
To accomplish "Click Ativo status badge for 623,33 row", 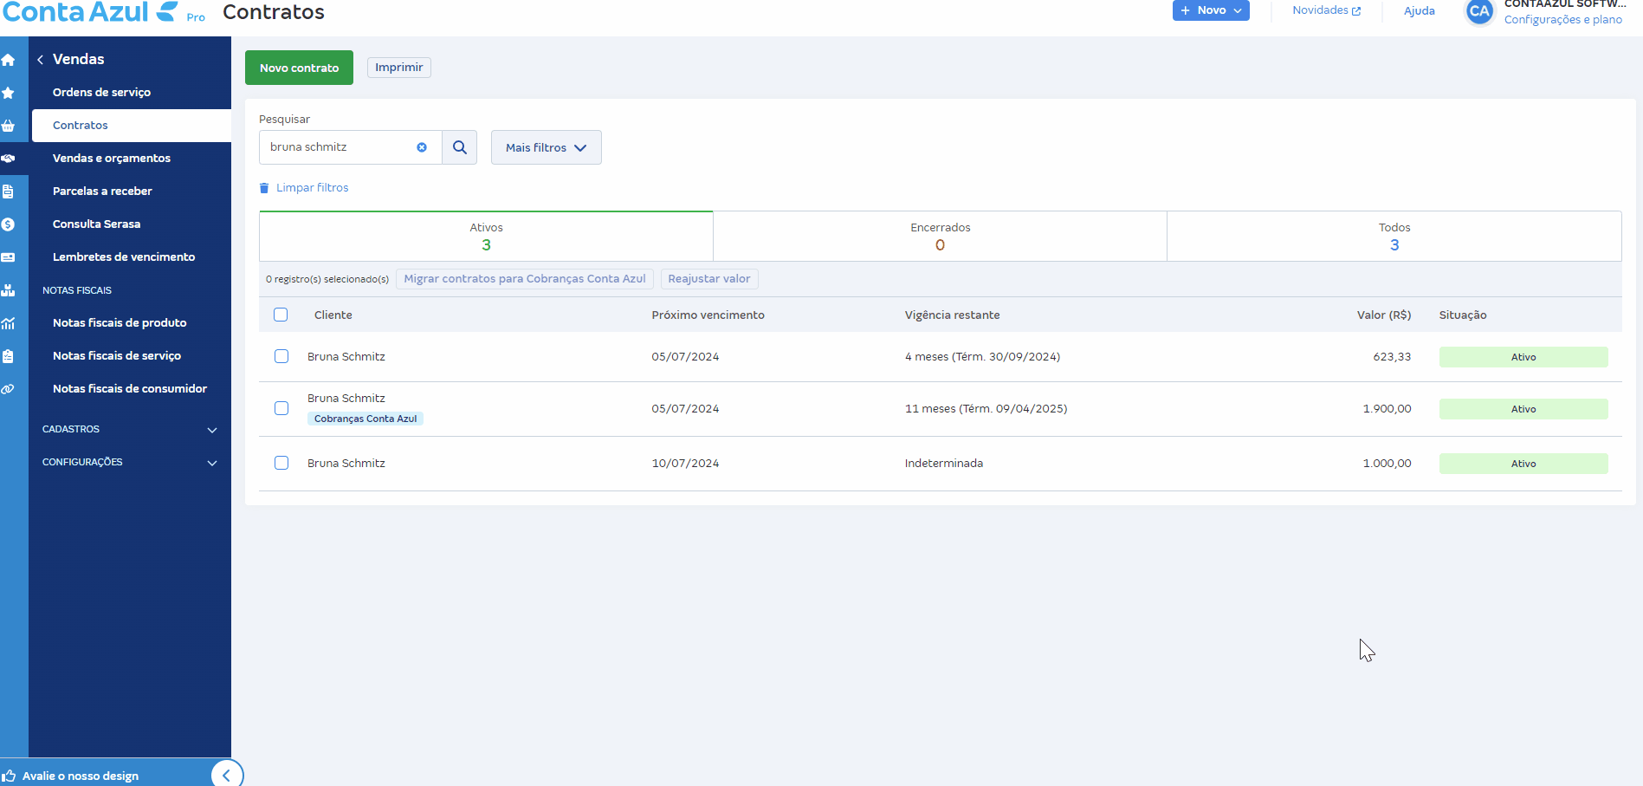I will (1523, 357).
